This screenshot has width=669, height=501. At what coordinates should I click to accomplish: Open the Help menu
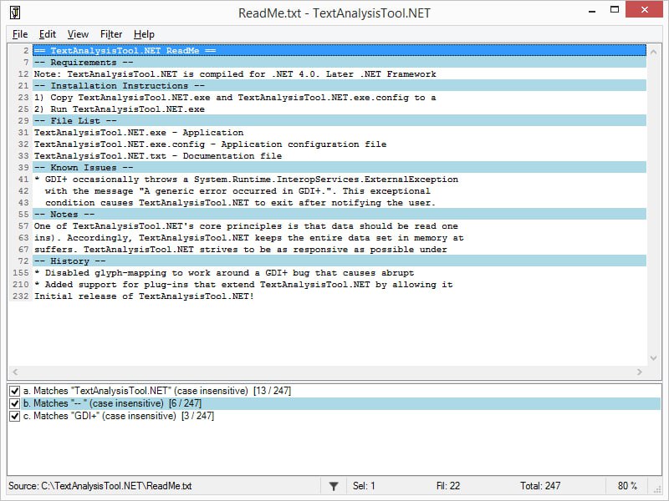[144, 34]
